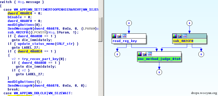The width and height of the screenshot is (218, 96).
Task: Click the color icon on sub_402CF0 node
Action: [175, 36]
